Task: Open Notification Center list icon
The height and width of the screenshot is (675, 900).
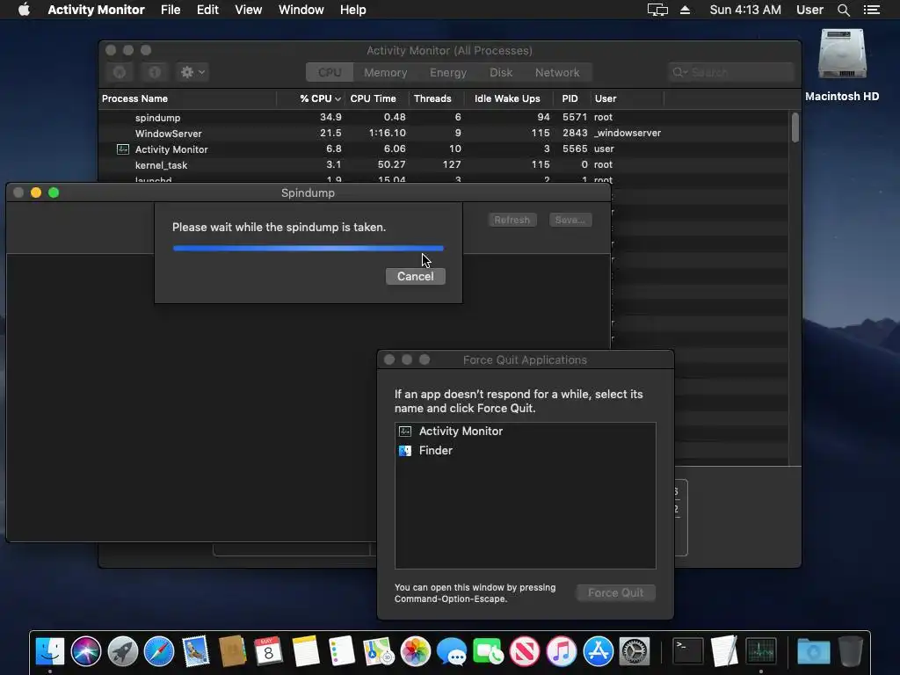Action: [871, 10]
